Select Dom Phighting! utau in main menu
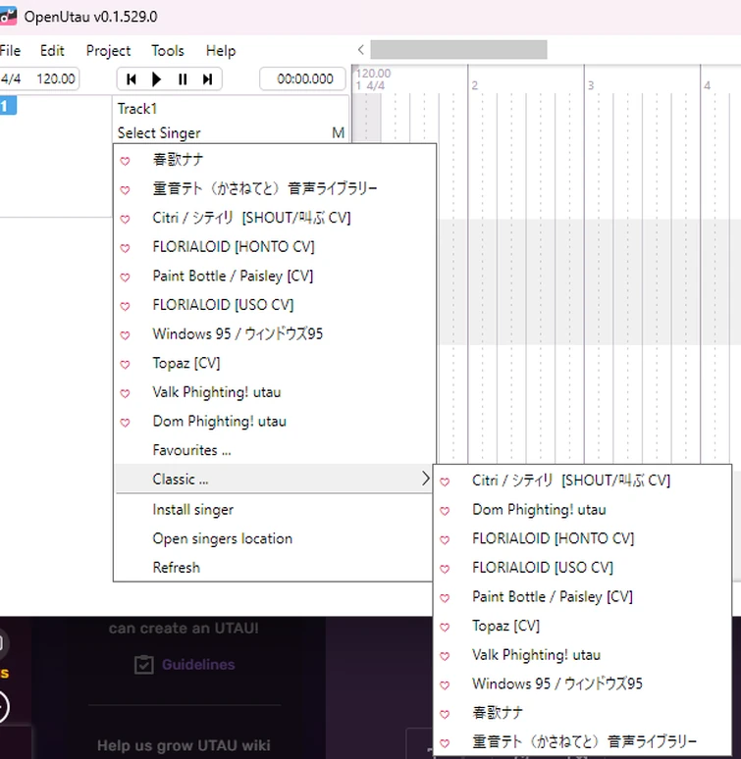 click(220, 421)
